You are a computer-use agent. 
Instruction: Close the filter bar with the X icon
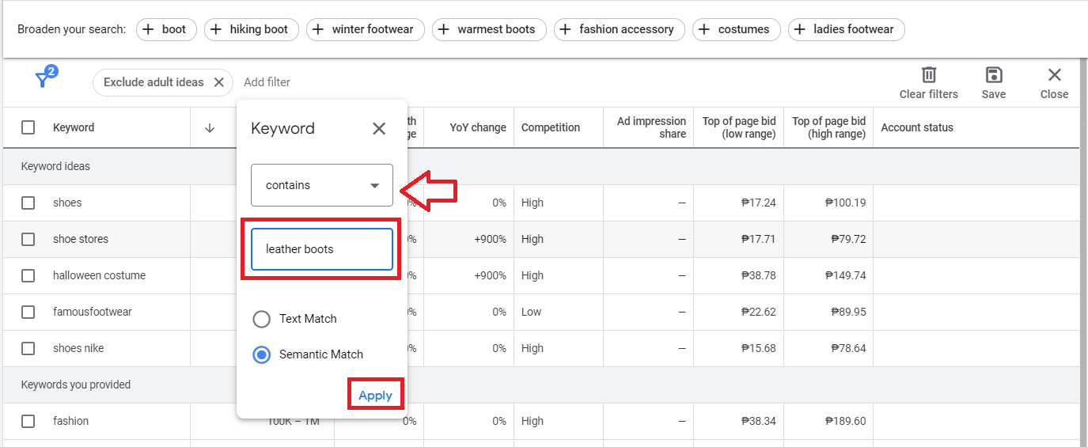click(x=1054, y=75)
